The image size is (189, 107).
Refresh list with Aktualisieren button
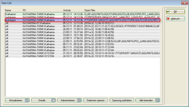click(17, 100)
